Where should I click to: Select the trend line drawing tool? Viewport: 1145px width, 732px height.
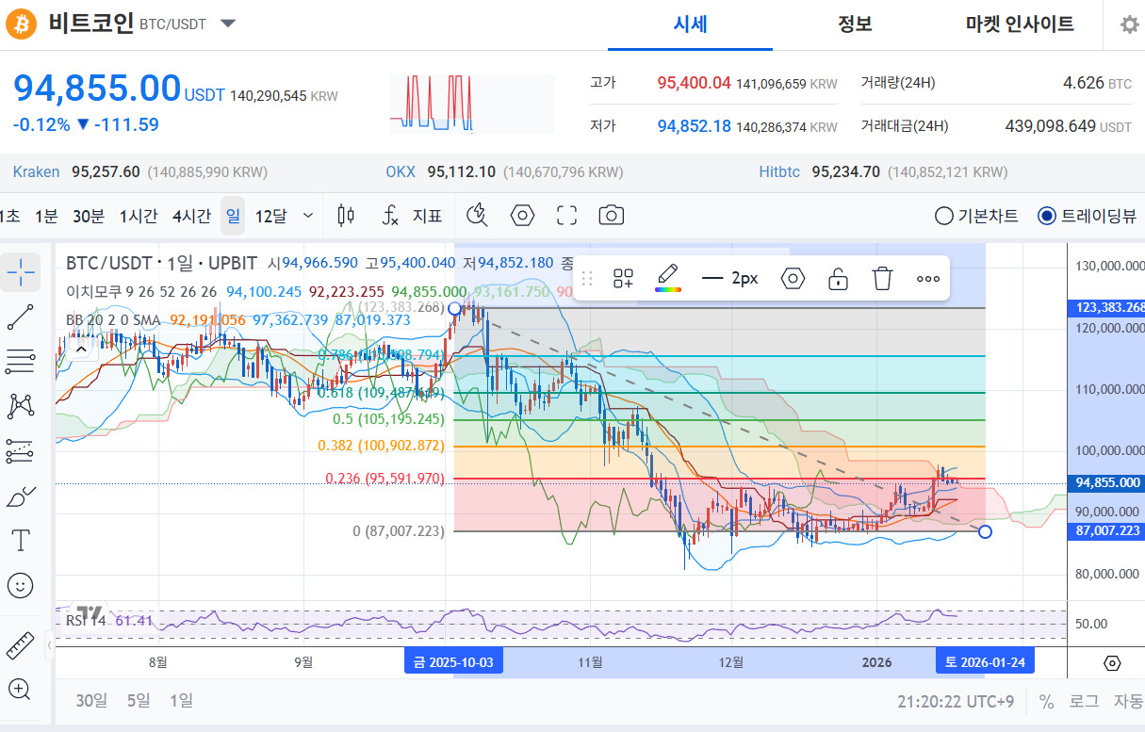coord(21,317)
